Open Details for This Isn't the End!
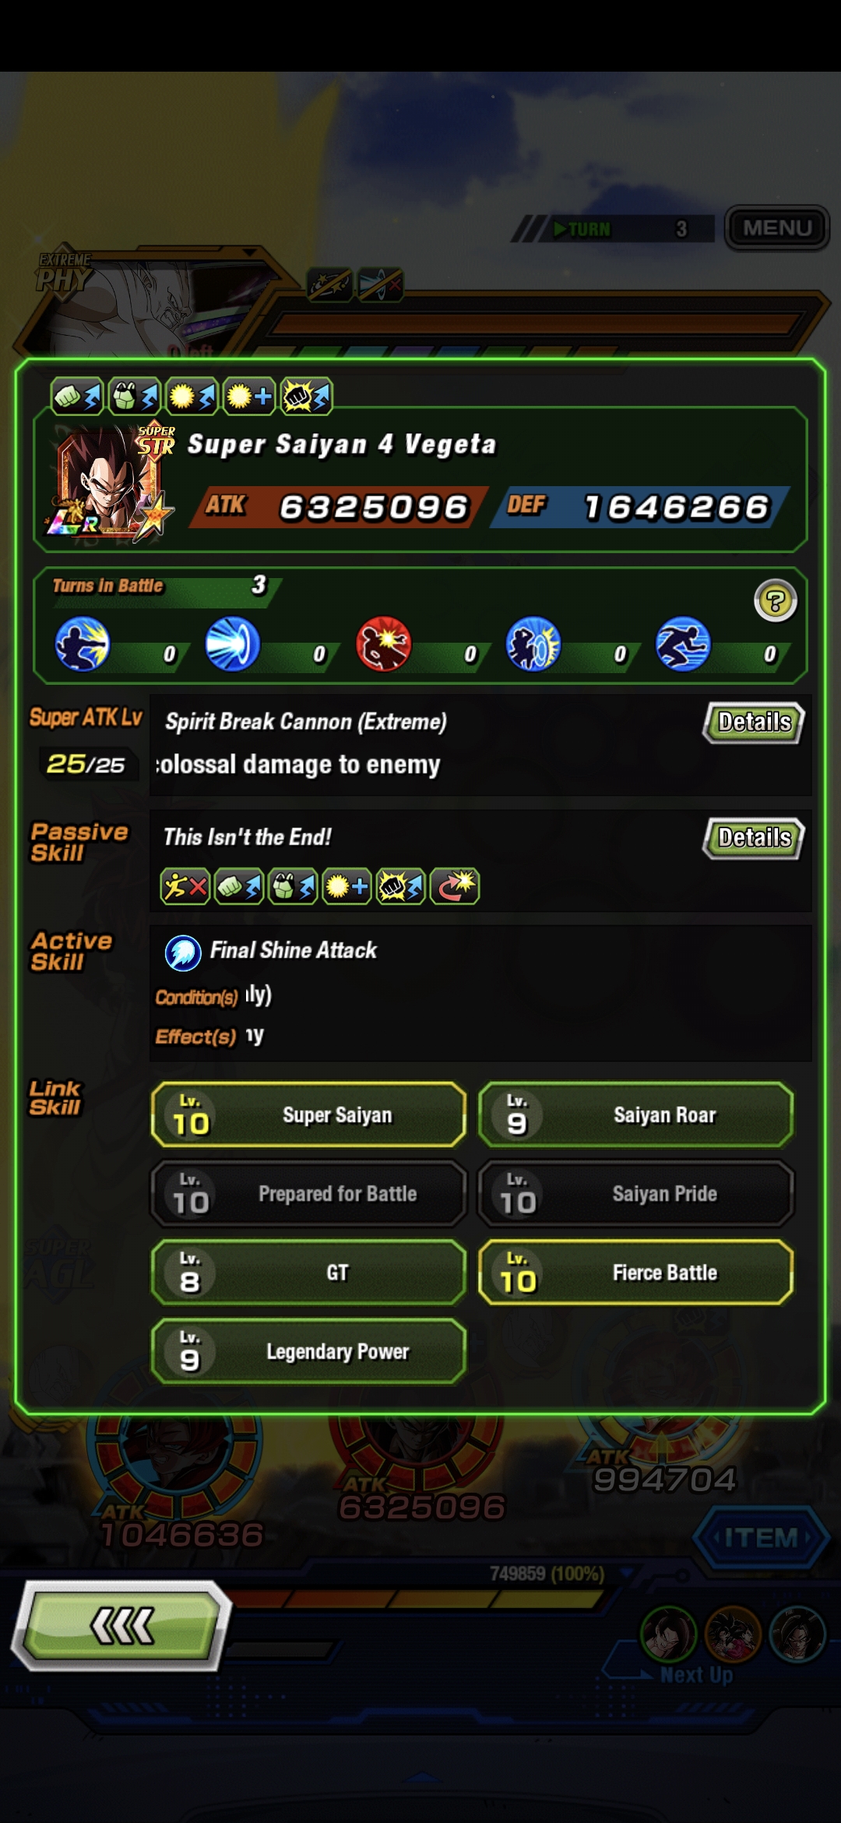The image size is (841, 1823). point(754,837)
